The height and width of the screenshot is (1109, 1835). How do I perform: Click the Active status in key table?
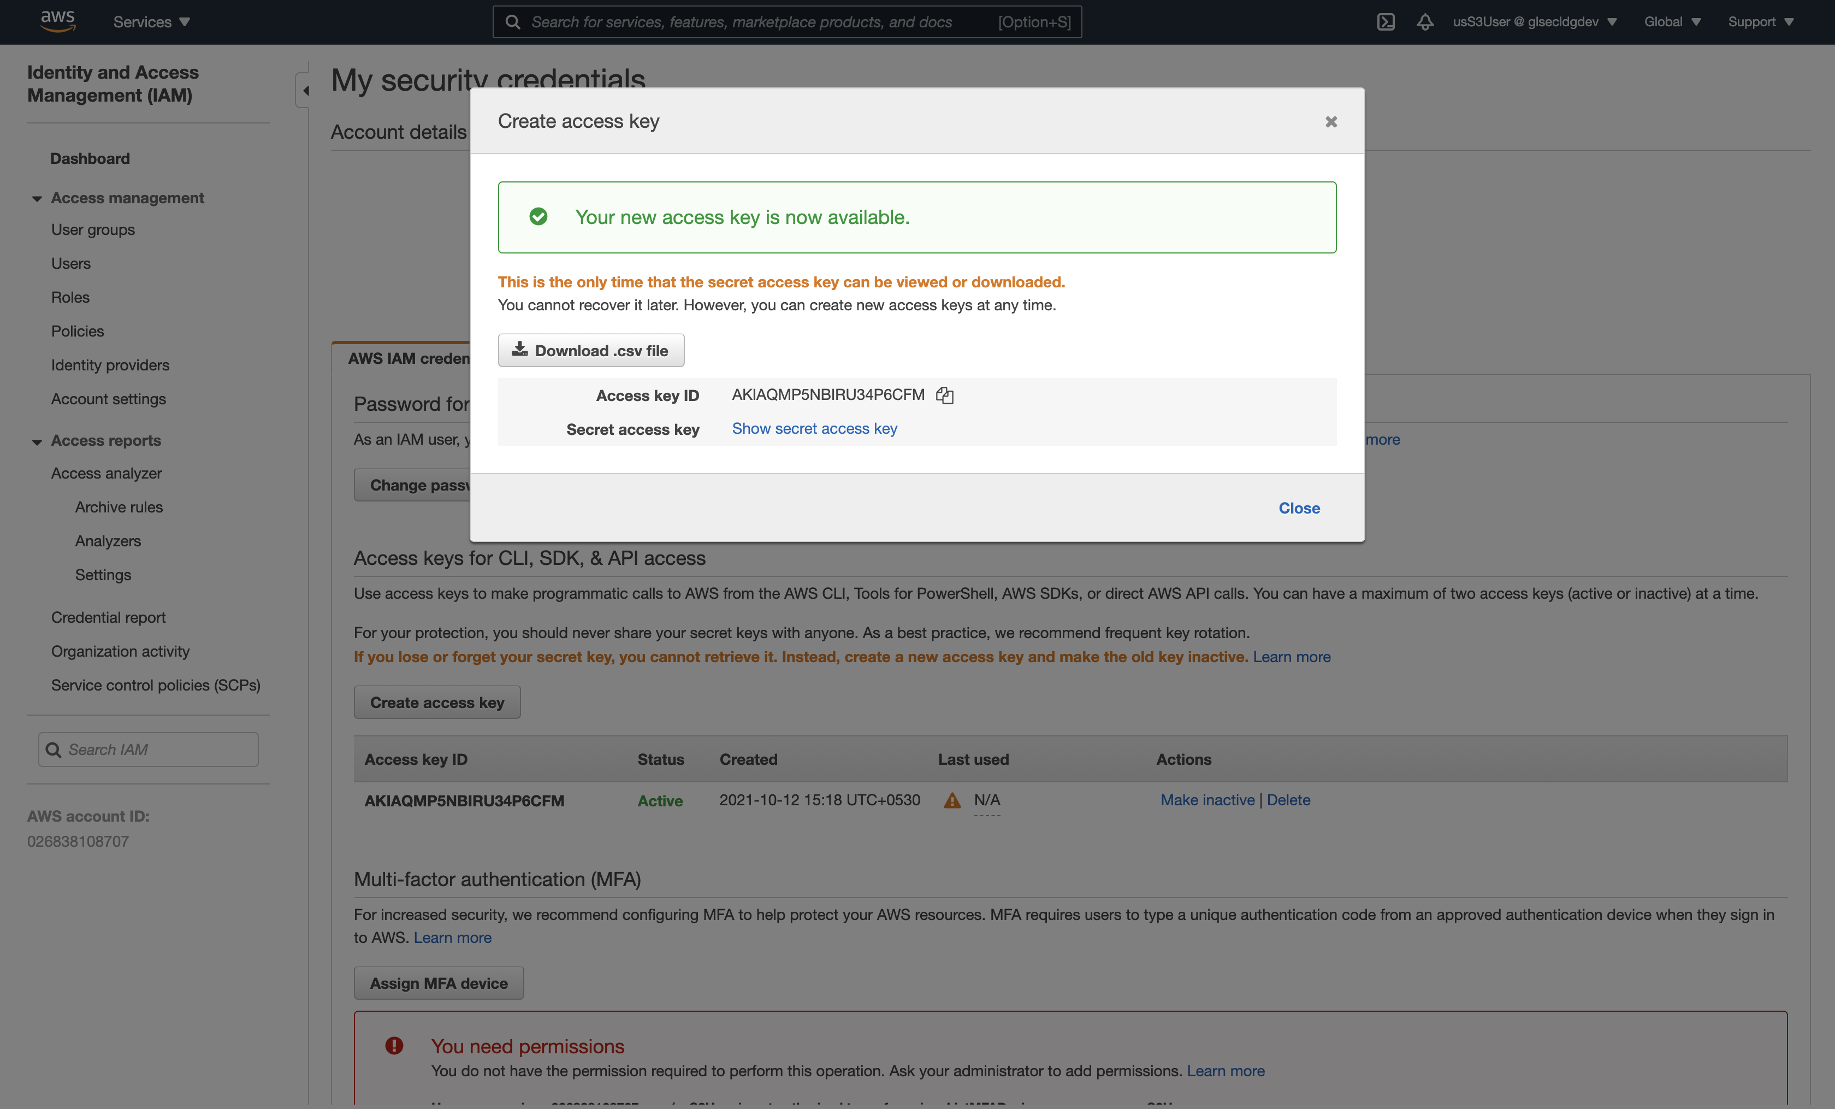(x=660, y=801)
